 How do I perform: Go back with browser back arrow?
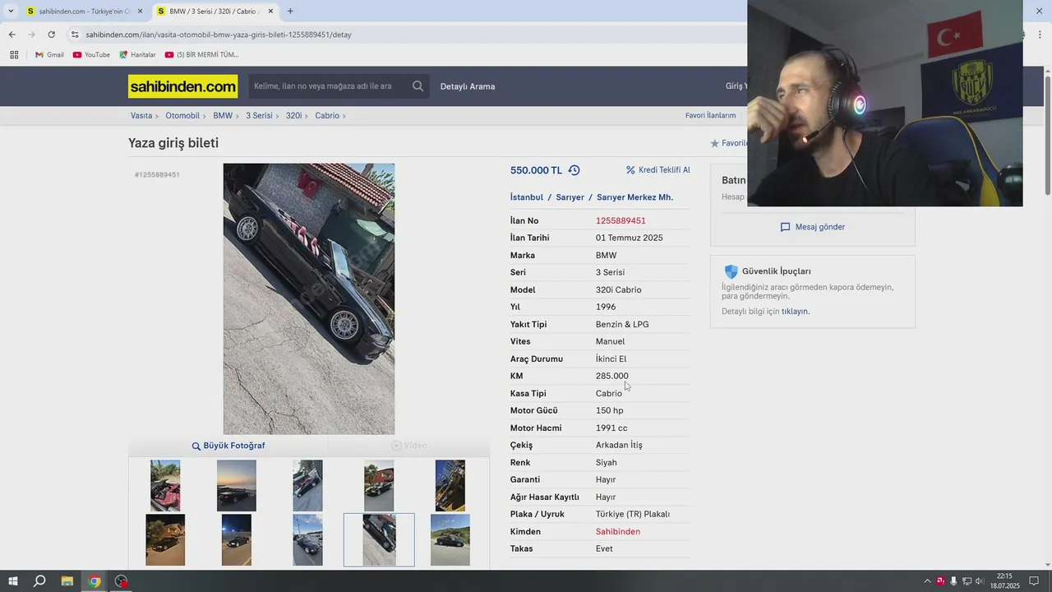coord(12,35)
